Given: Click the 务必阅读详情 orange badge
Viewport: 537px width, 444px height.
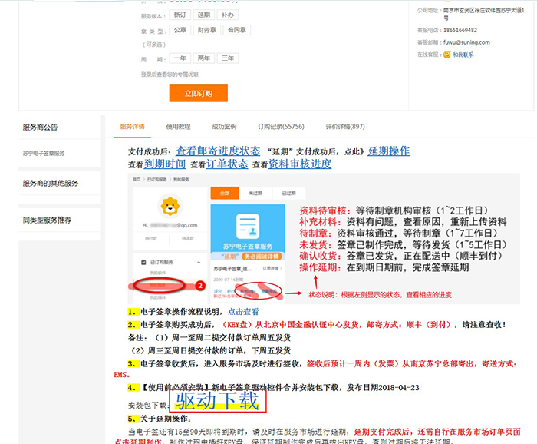Looking at the screenshot, I should coord(262,257).
